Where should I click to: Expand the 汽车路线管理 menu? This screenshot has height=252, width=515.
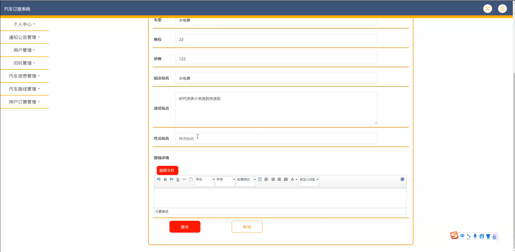(x=24, y=89)
